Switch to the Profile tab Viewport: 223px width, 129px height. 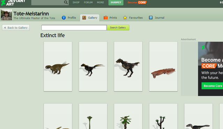69,18
